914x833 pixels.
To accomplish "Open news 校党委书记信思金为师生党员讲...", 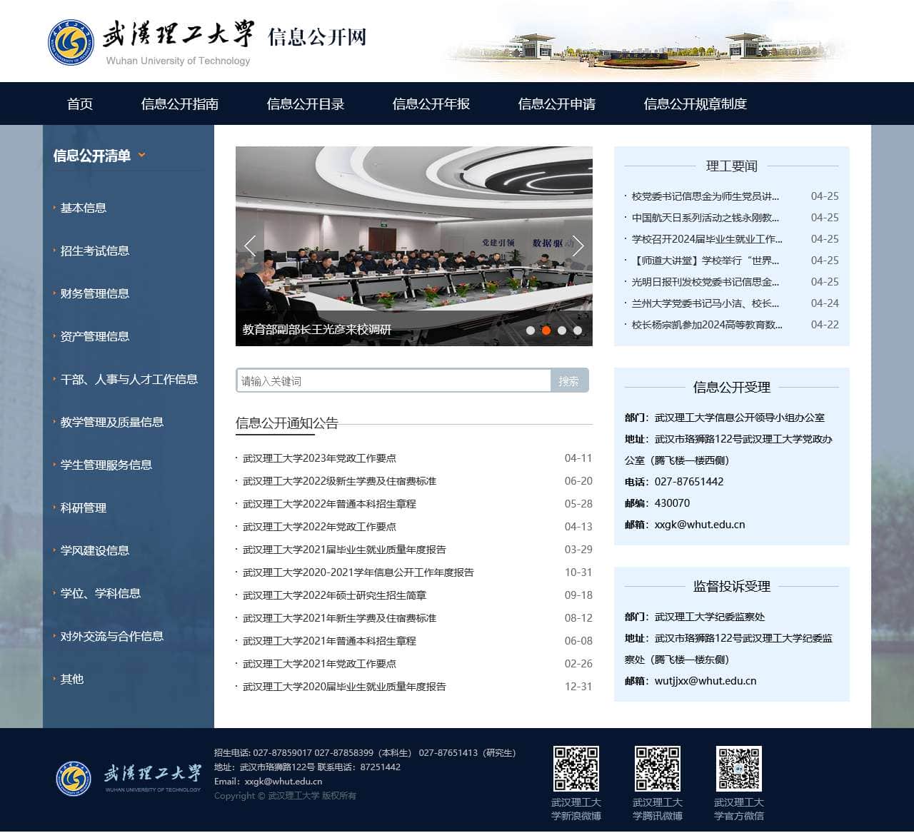I will pyautogui.click(x=705, y=196).
